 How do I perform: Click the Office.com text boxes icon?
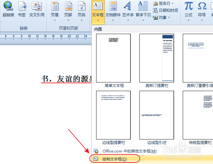(96, 151)
